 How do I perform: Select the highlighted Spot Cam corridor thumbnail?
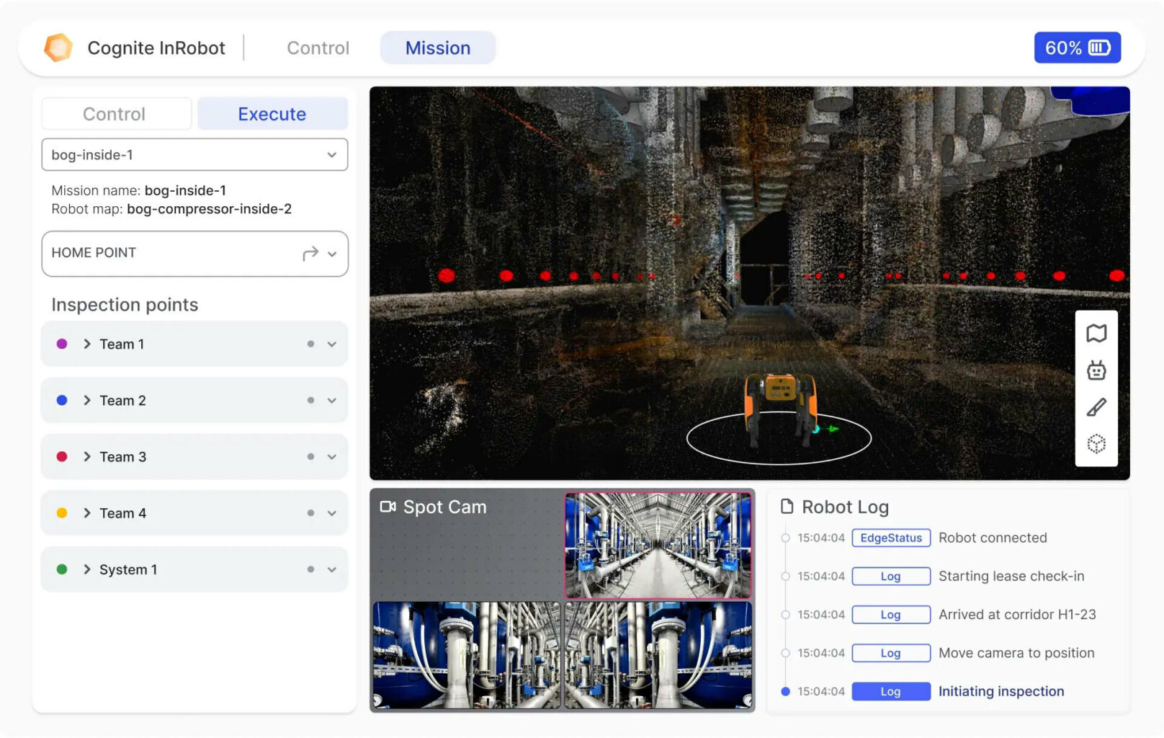[658, 546]
